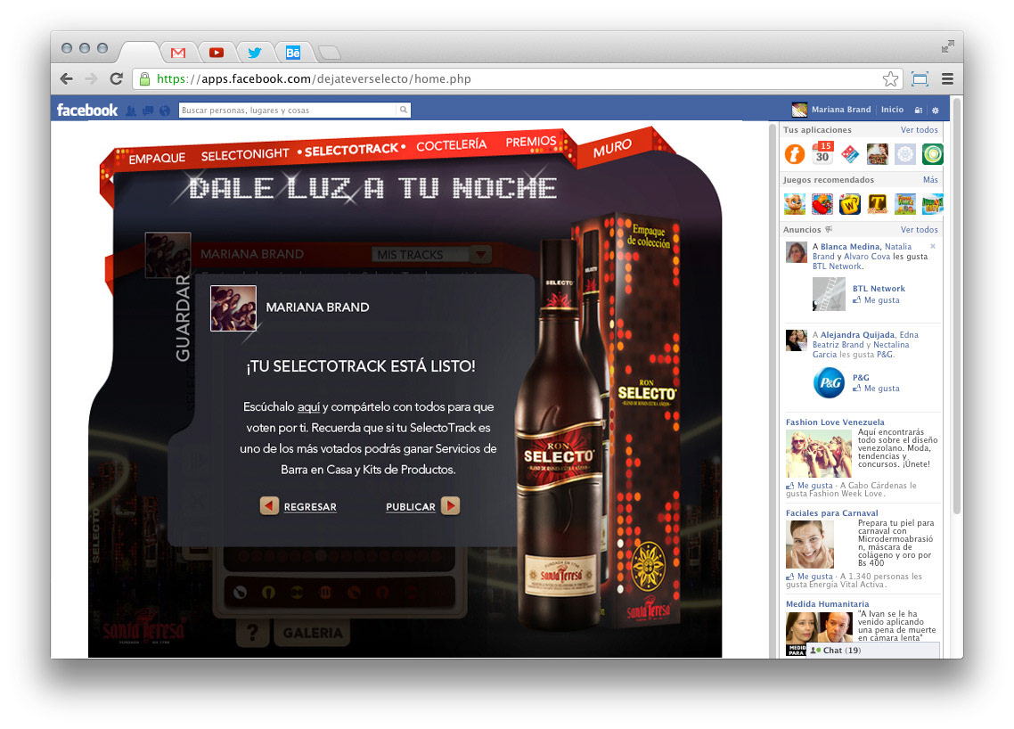Screen dimensions: 1014x729
Task: Open the Gmail pinned tab
Action: 178,53
